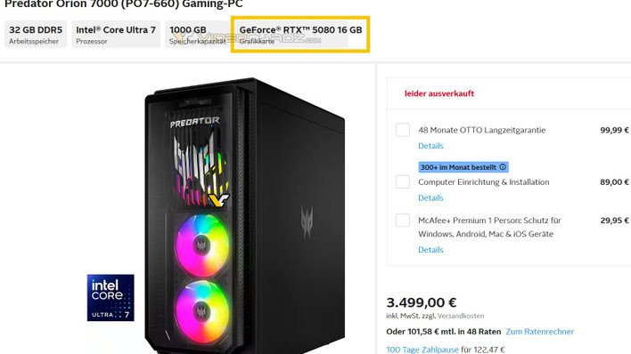Open Details under OTTO Langzeitgarantie

pos(430,146)
